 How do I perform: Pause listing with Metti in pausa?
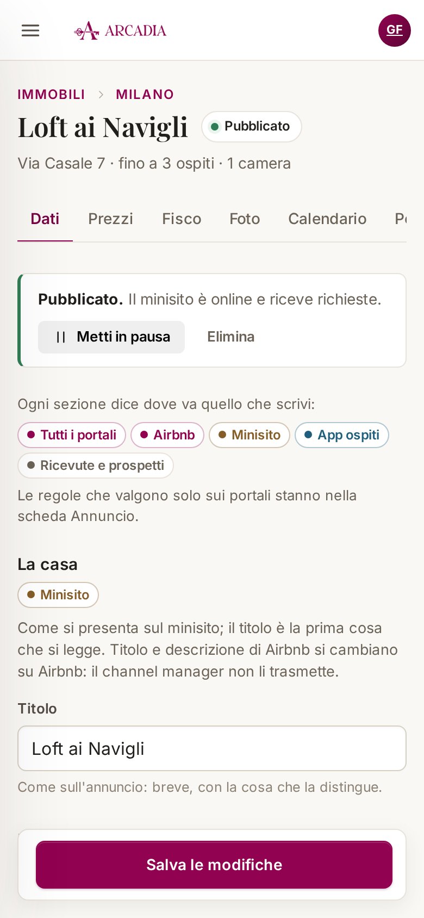[111, 337]
